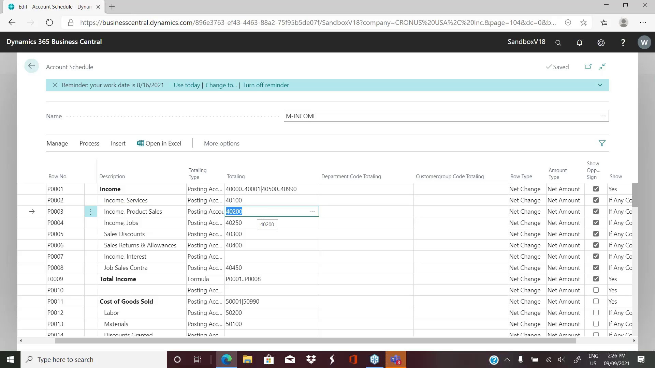The image size is (655, 368).
Task: Open Help via the question mark icon
Action: click(623, 42)
